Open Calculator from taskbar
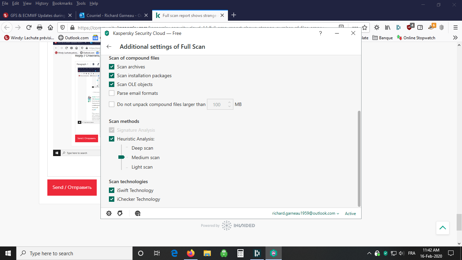Image resolution: width=462 pixels, height=260 pixels. coord(240,253)
